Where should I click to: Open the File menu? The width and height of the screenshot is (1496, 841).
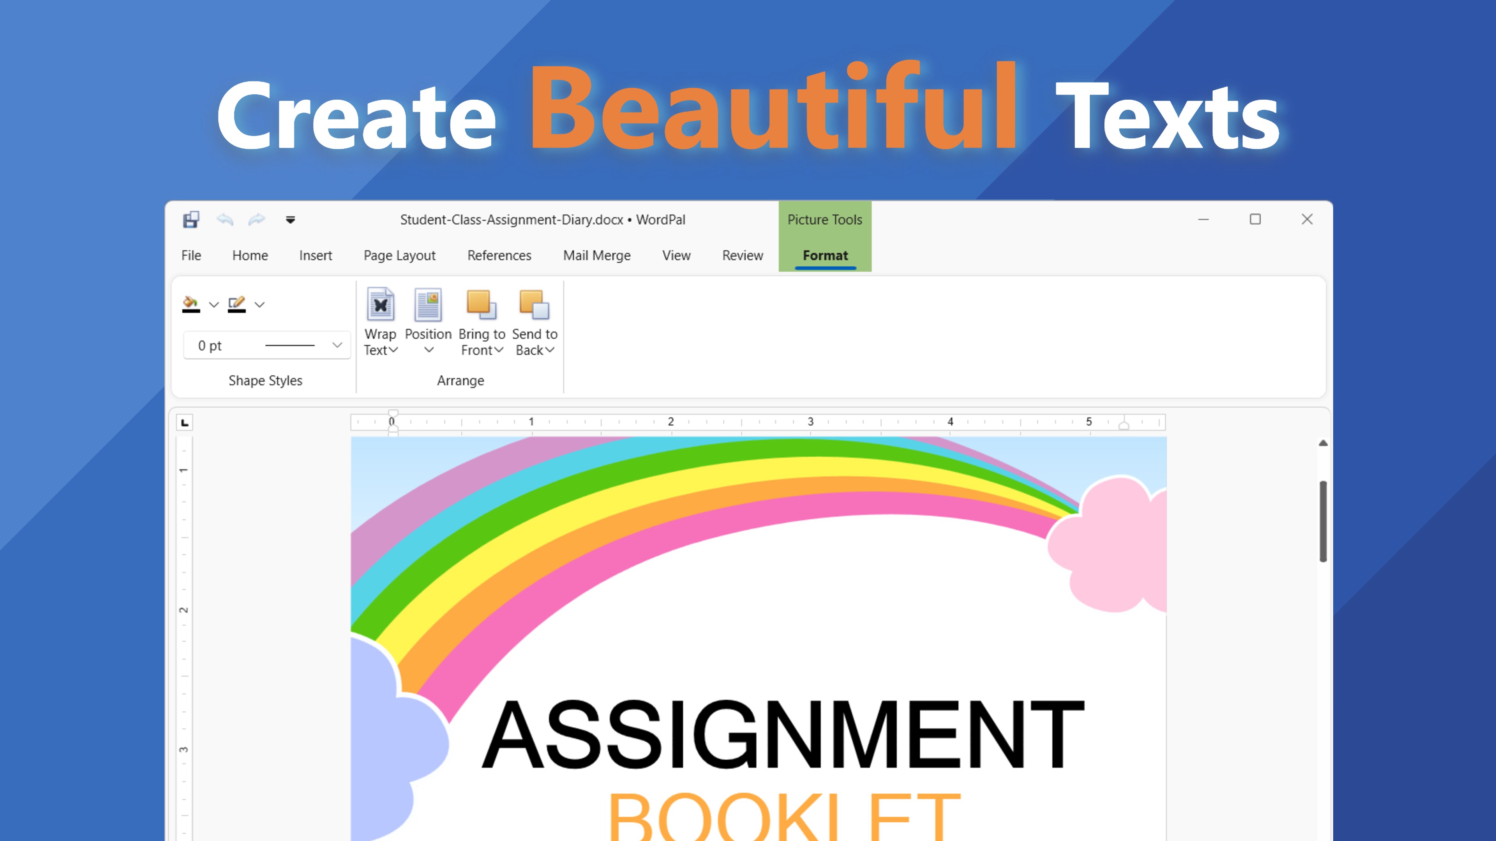[191, 255]
